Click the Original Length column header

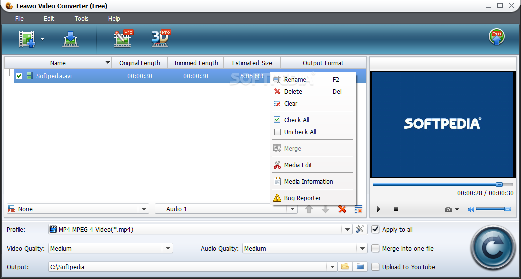[x=140, y=63]
